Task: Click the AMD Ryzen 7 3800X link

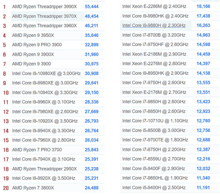Action: 33,188
